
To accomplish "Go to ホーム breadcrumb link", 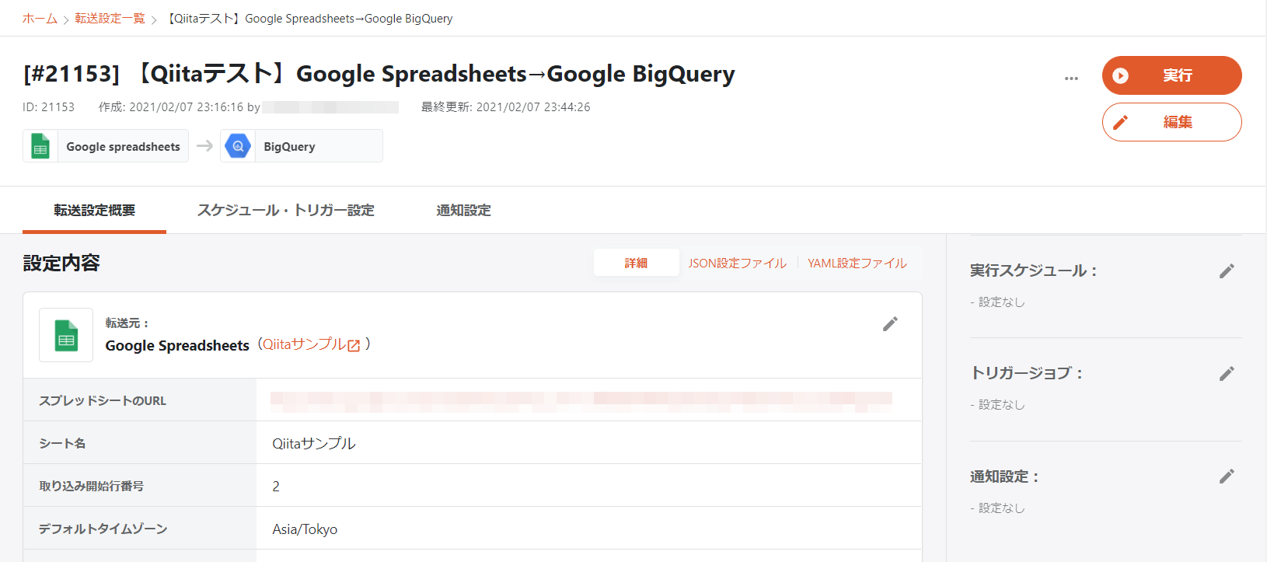I will (x=40, y=19).
